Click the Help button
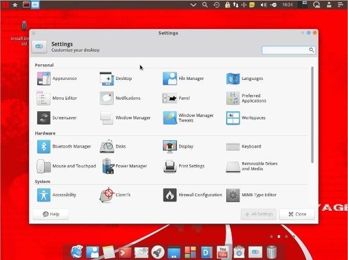 click(x=51, y=214)
